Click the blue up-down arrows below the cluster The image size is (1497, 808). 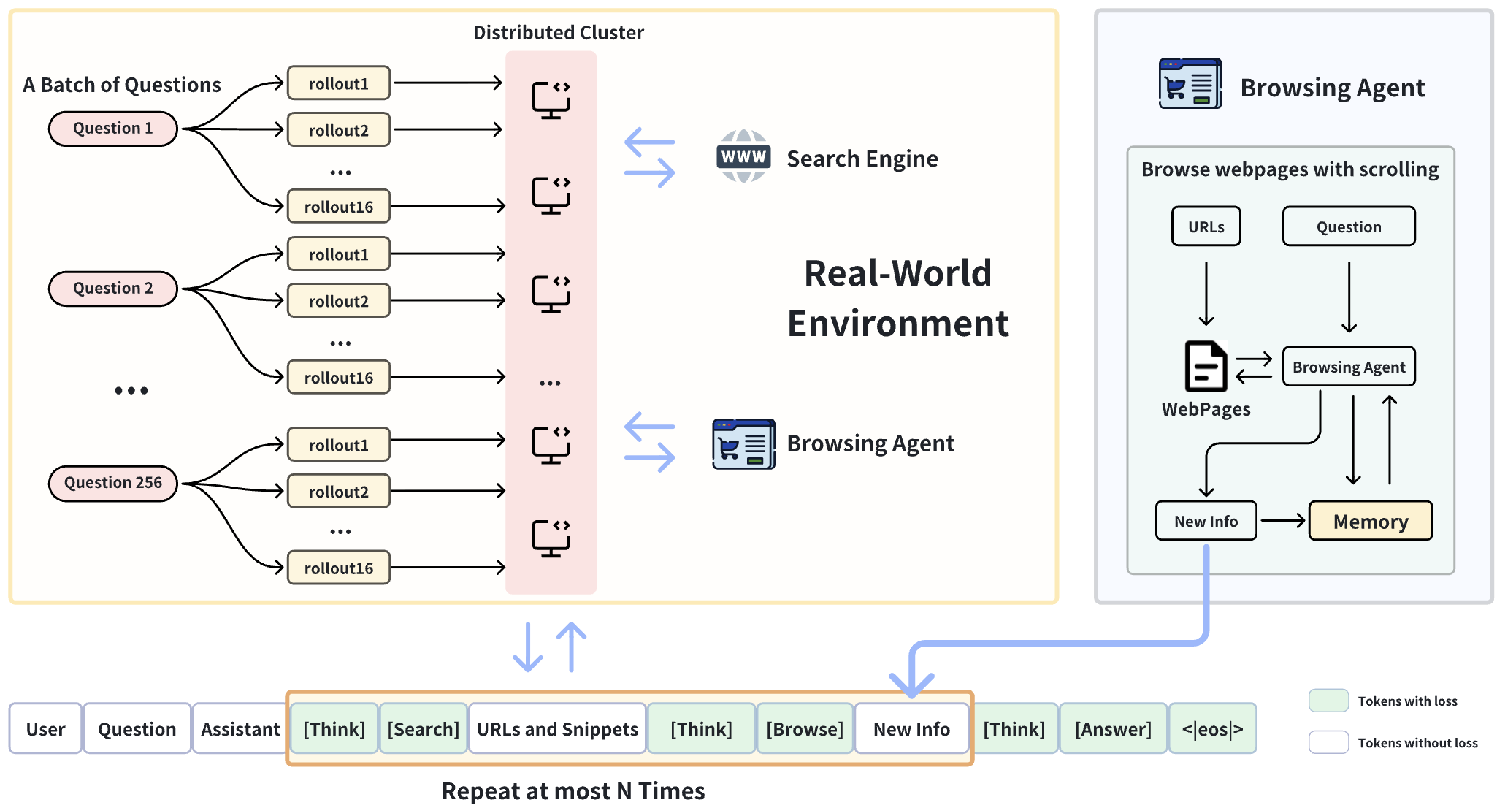(549, 647)
